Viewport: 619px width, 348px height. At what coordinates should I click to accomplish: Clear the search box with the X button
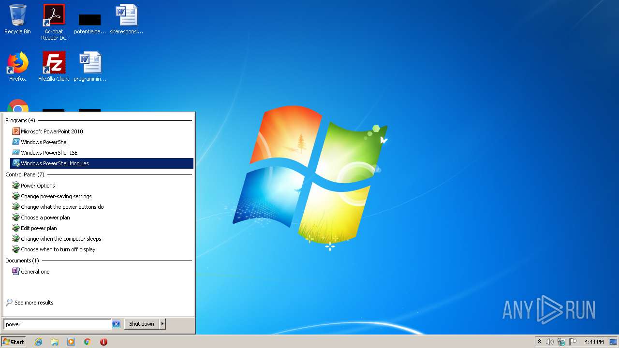click(x=116, y=324)
